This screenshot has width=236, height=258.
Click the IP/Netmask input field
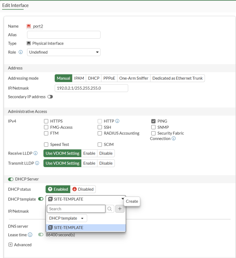coord(91,88)
